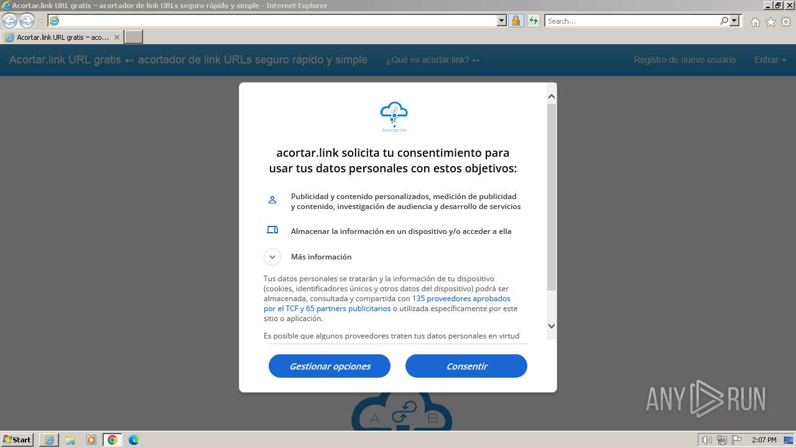Open the ¿Qué es acortar.link? link
Screen dimensions: 796x448
(433, 60)
